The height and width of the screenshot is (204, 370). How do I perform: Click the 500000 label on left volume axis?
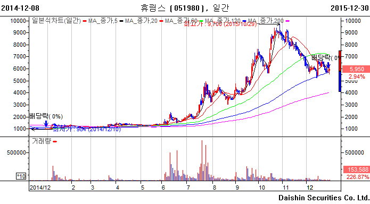tap(17, 152)
